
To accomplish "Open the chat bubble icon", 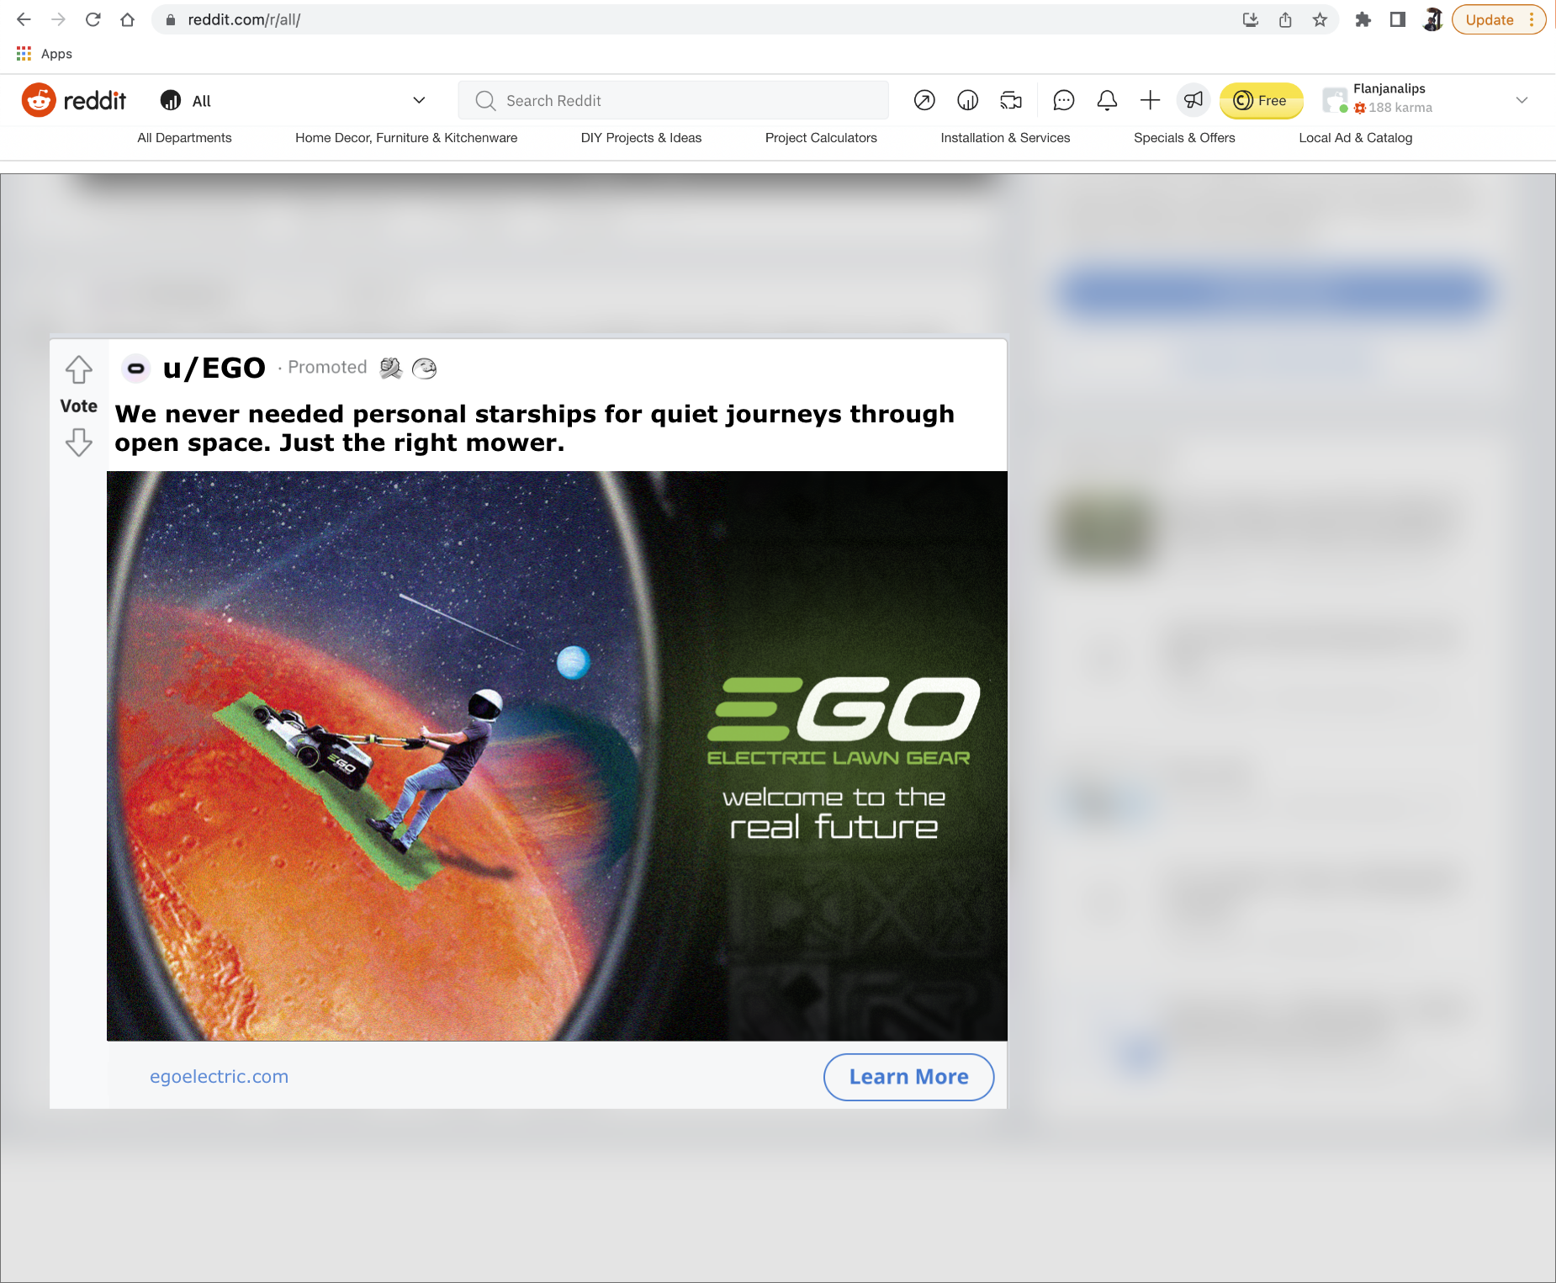I will [x=1064, y=100].
